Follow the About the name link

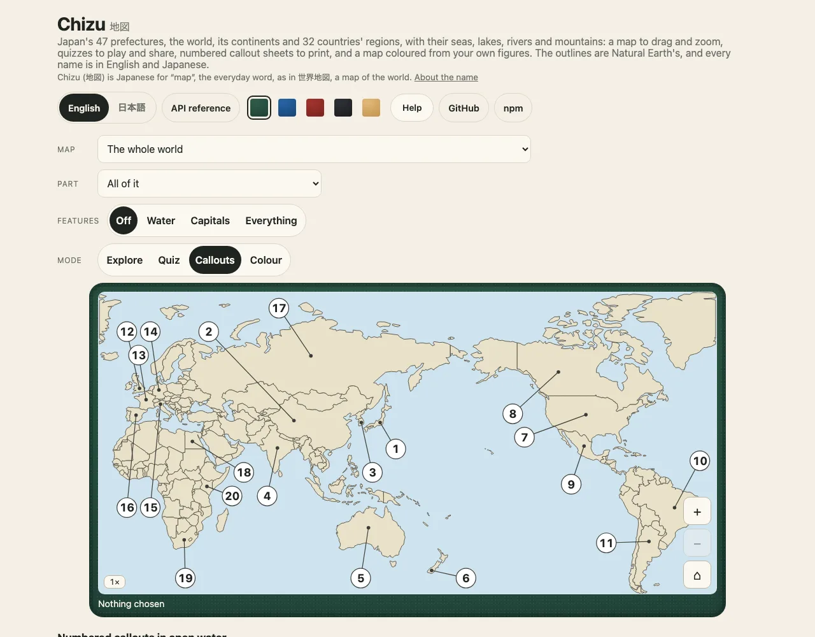[x=446, y=77]
